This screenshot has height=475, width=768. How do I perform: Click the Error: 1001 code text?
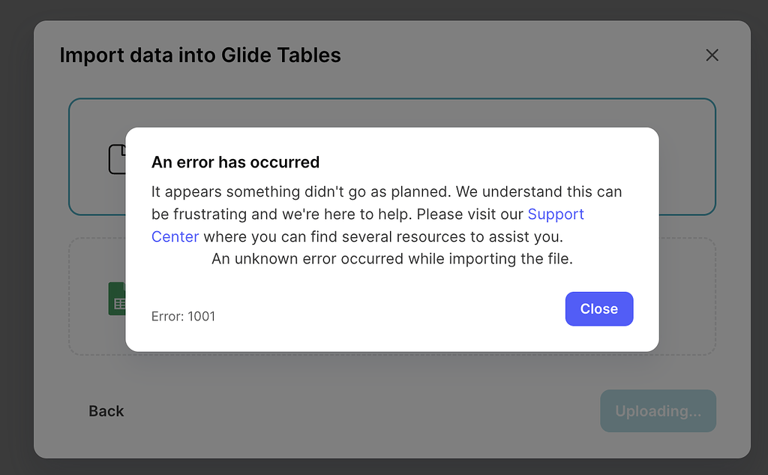point(183,316)
